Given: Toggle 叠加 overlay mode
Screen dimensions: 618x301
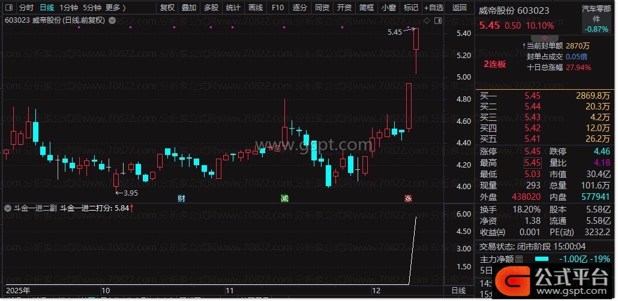Looking at the screenshot, I should click(x=189, y=8).
